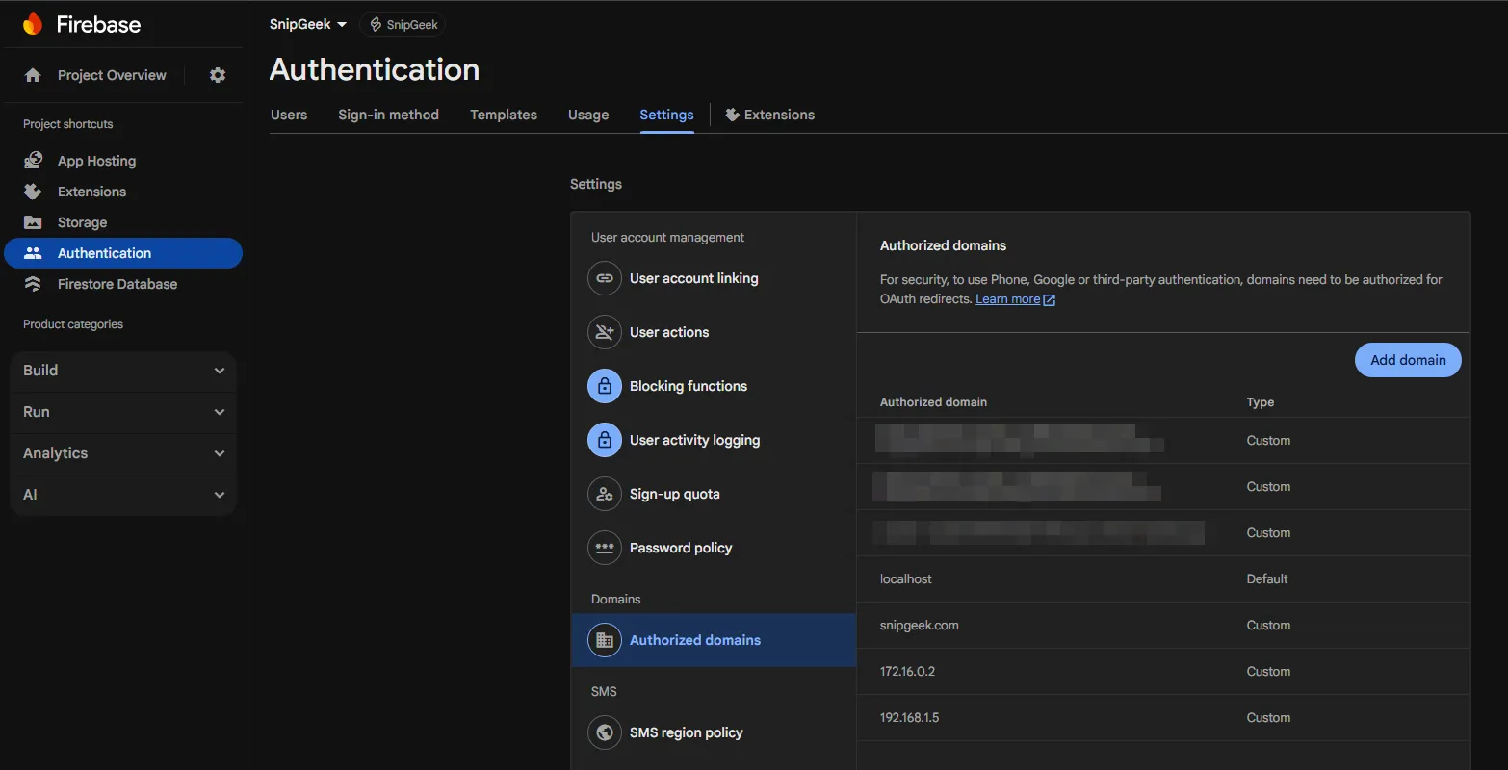Open Password policy settings
The width and height of the screenshot is (1508, 770).
click(x=681, y=547)
